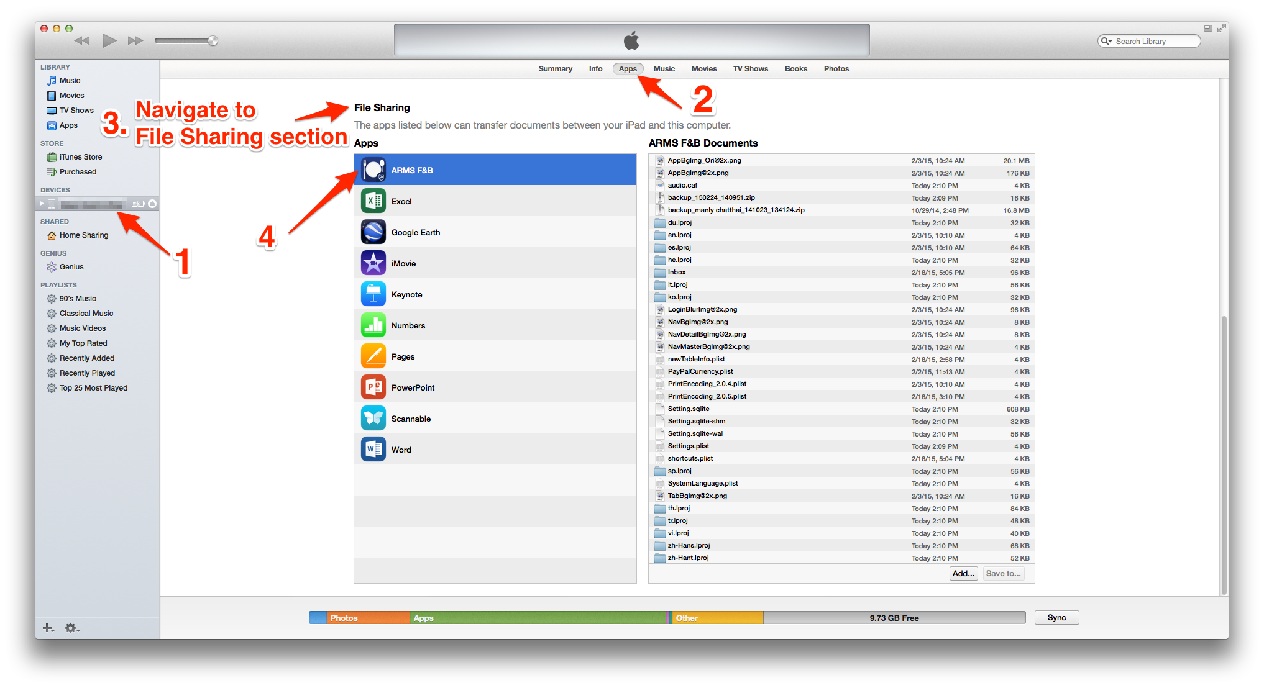Open the Summary tab

(x=555, y=69)
